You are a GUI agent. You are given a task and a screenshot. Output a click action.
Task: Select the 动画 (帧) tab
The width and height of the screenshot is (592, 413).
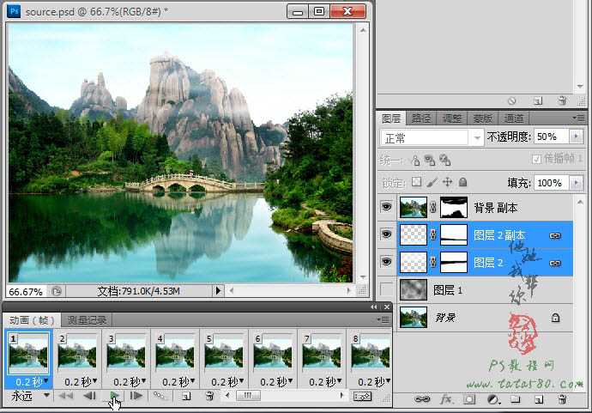pos(32,320)
